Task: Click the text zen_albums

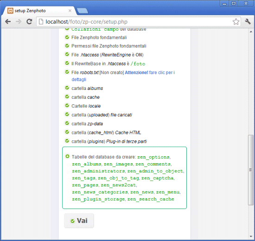Action: tap(87, 164)
